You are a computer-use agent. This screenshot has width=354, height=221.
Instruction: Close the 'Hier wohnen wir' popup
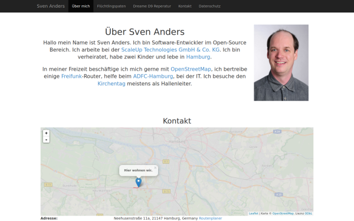[x=155, y=167]
